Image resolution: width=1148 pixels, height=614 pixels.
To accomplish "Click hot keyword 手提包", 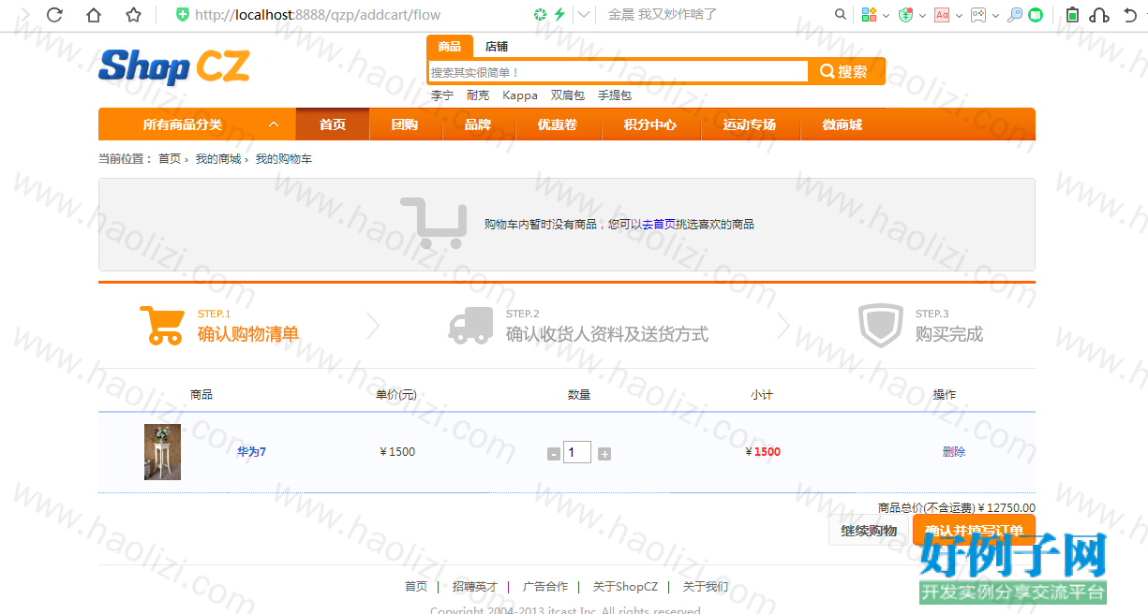I will pos(615,95).
